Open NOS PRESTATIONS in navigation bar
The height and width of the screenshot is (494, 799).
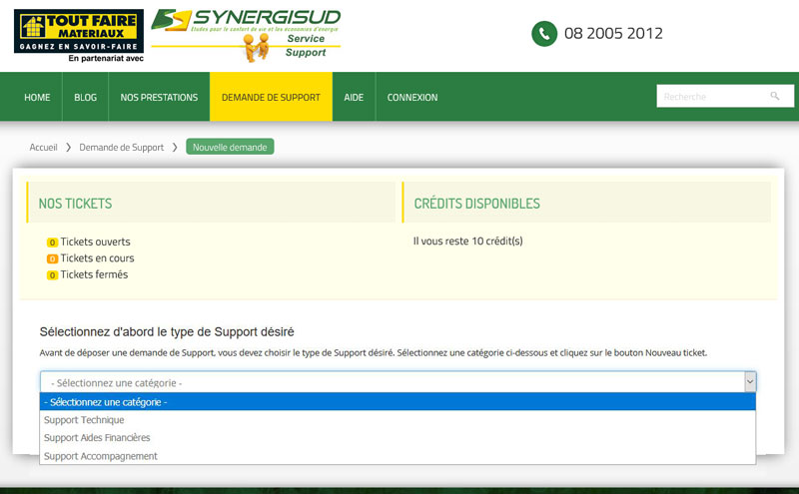(159, 98)
